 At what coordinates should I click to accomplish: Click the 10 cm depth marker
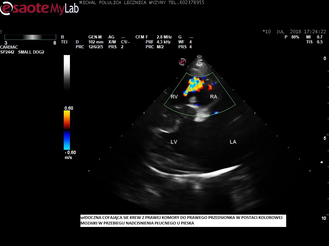pyautogui.click(x=323, y=218)
